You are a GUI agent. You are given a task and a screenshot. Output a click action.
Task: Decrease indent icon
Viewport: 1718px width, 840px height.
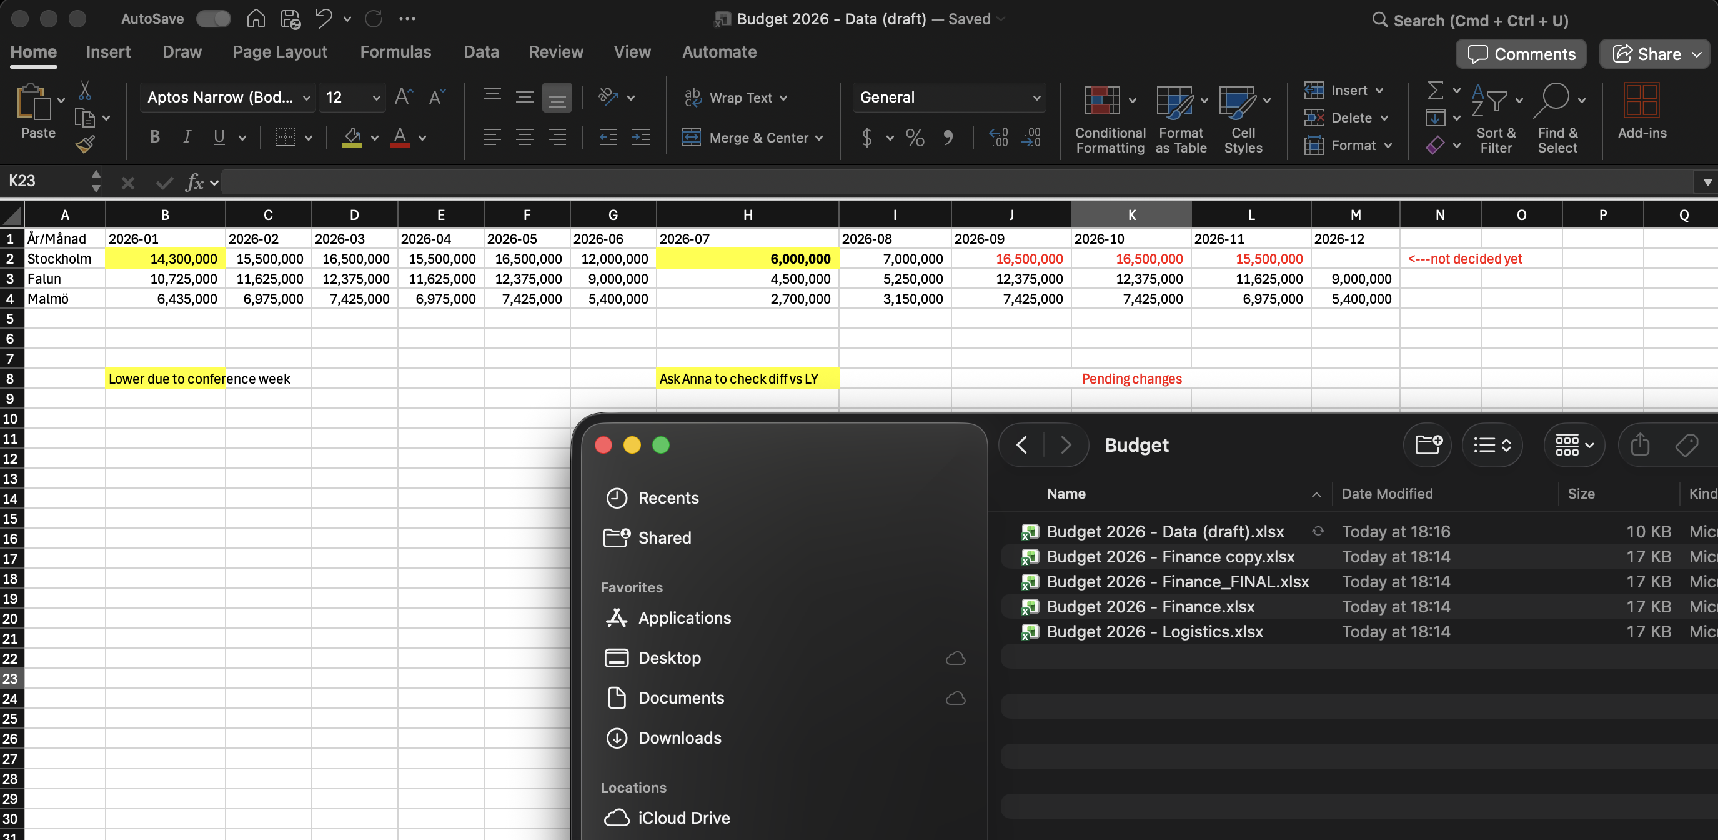pos(608,137)
